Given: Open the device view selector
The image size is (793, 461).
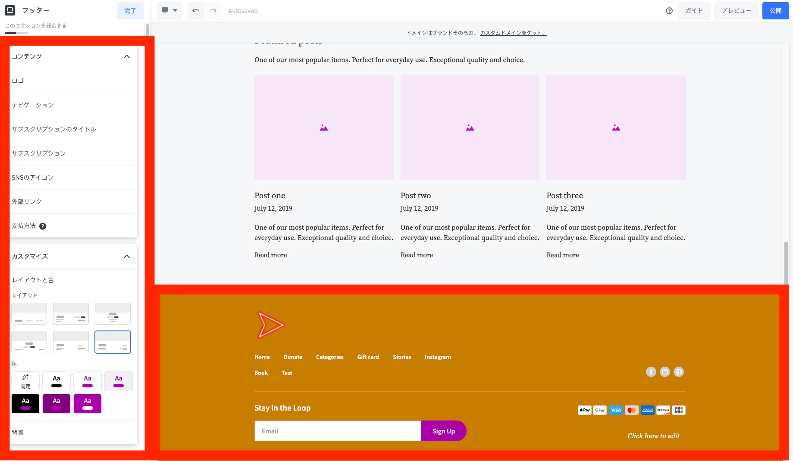Looking at the screenshot, I should [169, 11].
